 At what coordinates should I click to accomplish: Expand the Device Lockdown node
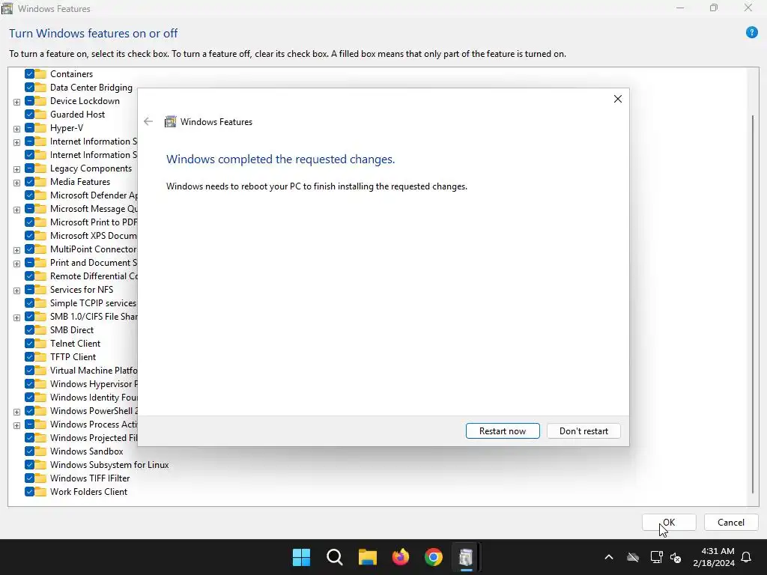point(16,102)
